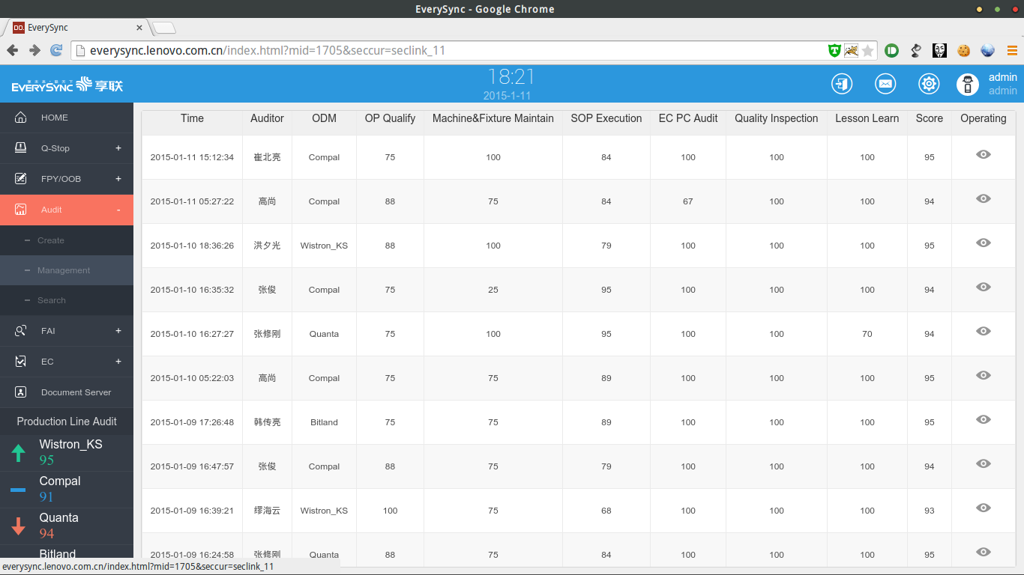The image size is (1024, 575).
Task: Click the FPY/OOB edit icon
Action: tap(20, 179)
